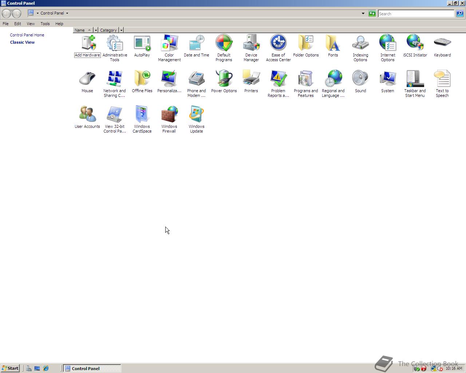466x373 pixels.
Task: Open Indexing Options
Action: point(360,48)
